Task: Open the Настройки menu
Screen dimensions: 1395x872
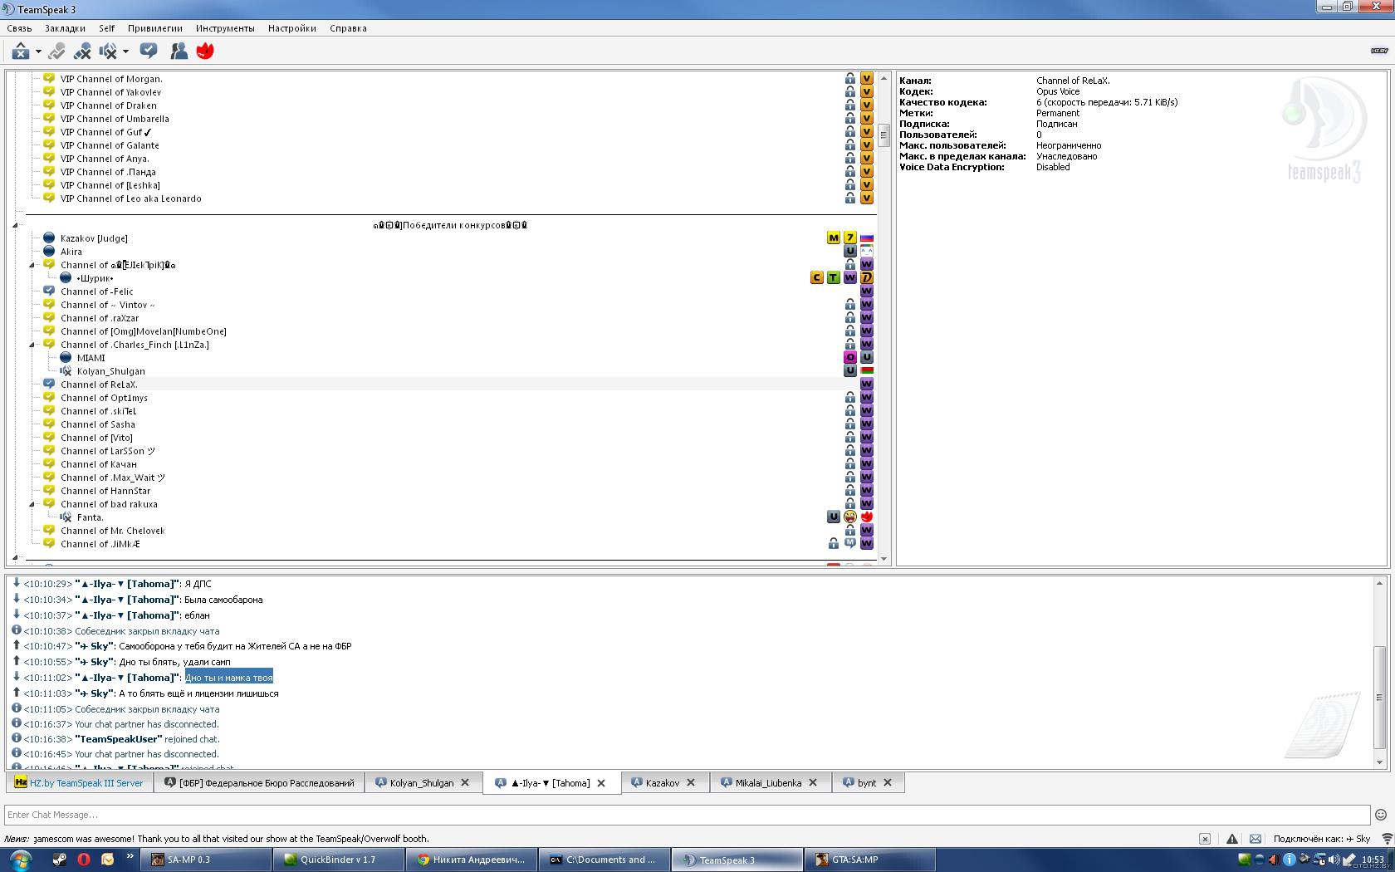Action: (292, 28)
